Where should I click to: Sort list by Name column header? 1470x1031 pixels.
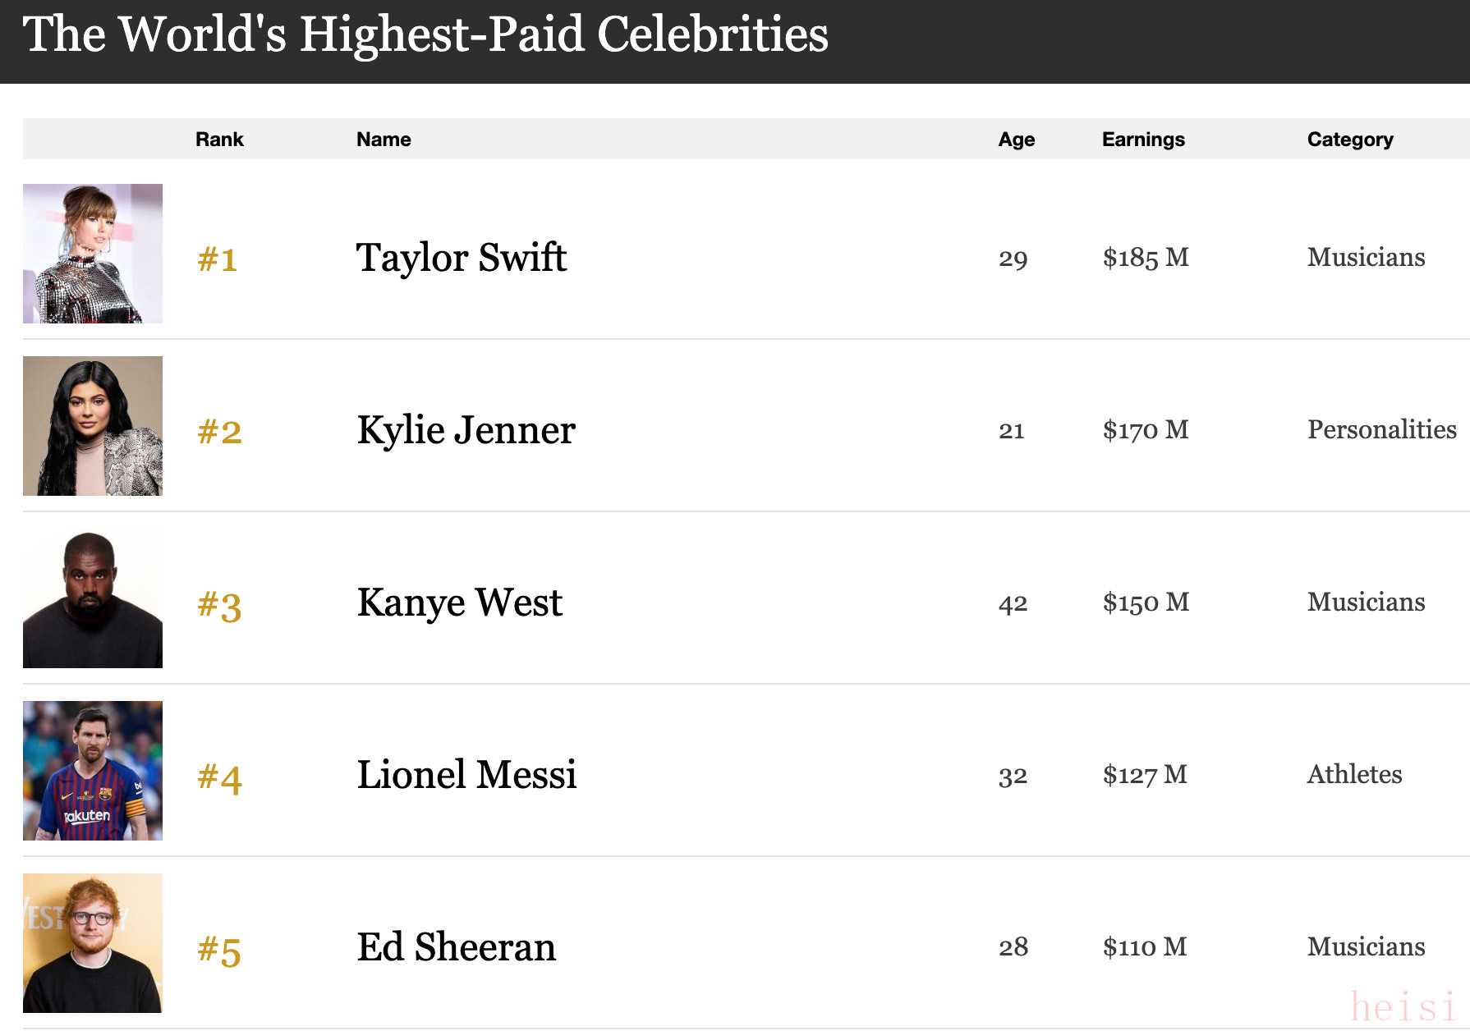click(384, 140)
